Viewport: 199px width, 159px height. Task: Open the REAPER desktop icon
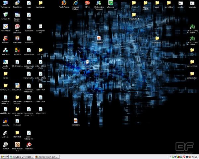coord(5,146)
